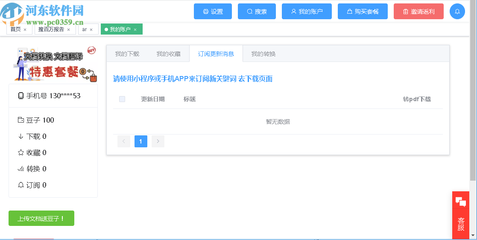Close the green 我的账户 tab
Image resolution: width=477 pixels, height=240 pixels.
click(135, 29)
